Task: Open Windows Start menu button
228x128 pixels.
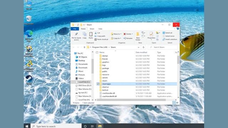Action: tap(27, 126)
